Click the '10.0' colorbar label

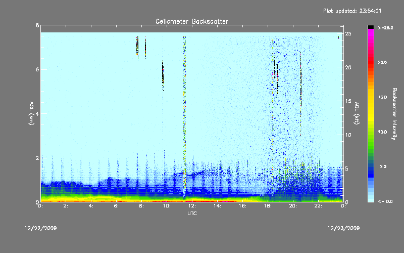[382, 132]
